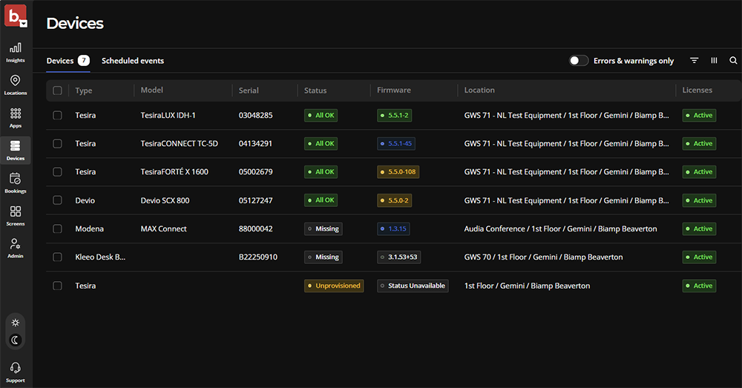Open the Screens sidebar section
Viewport: 742px width, 388px height.
point(15,216)
